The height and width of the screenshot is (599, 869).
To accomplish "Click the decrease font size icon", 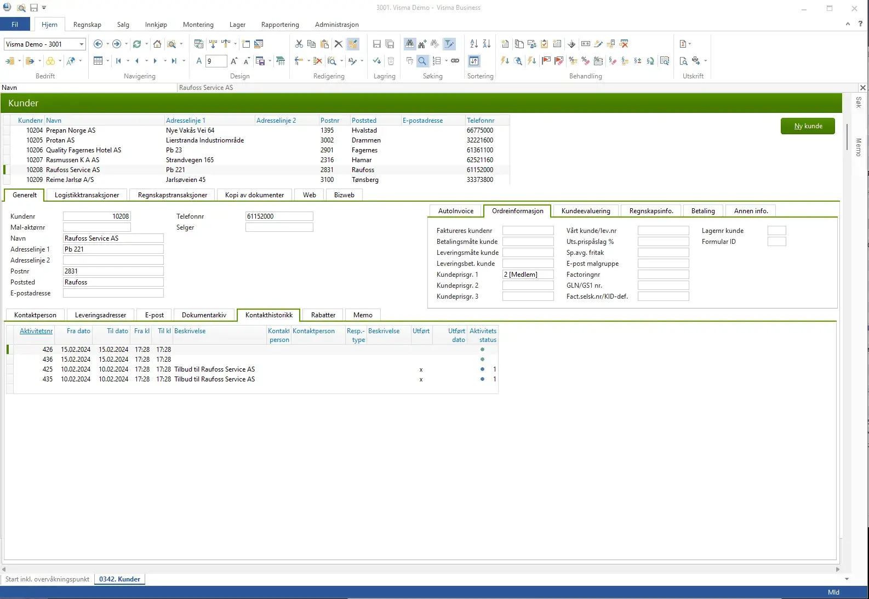I will (x=247, y=61).
